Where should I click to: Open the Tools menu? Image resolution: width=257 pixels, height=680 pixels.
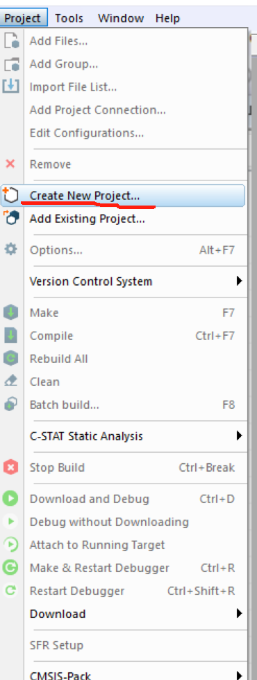point(69,18)
